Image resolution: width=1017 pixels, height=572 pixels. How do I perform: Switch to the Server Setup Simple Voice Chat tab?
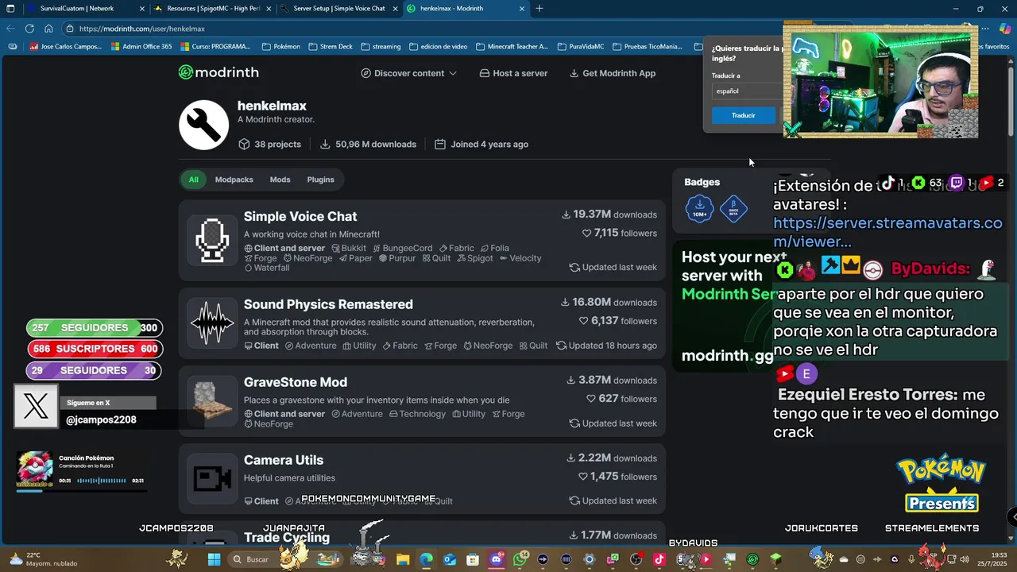pyautogui.click(x=339, y=9)
